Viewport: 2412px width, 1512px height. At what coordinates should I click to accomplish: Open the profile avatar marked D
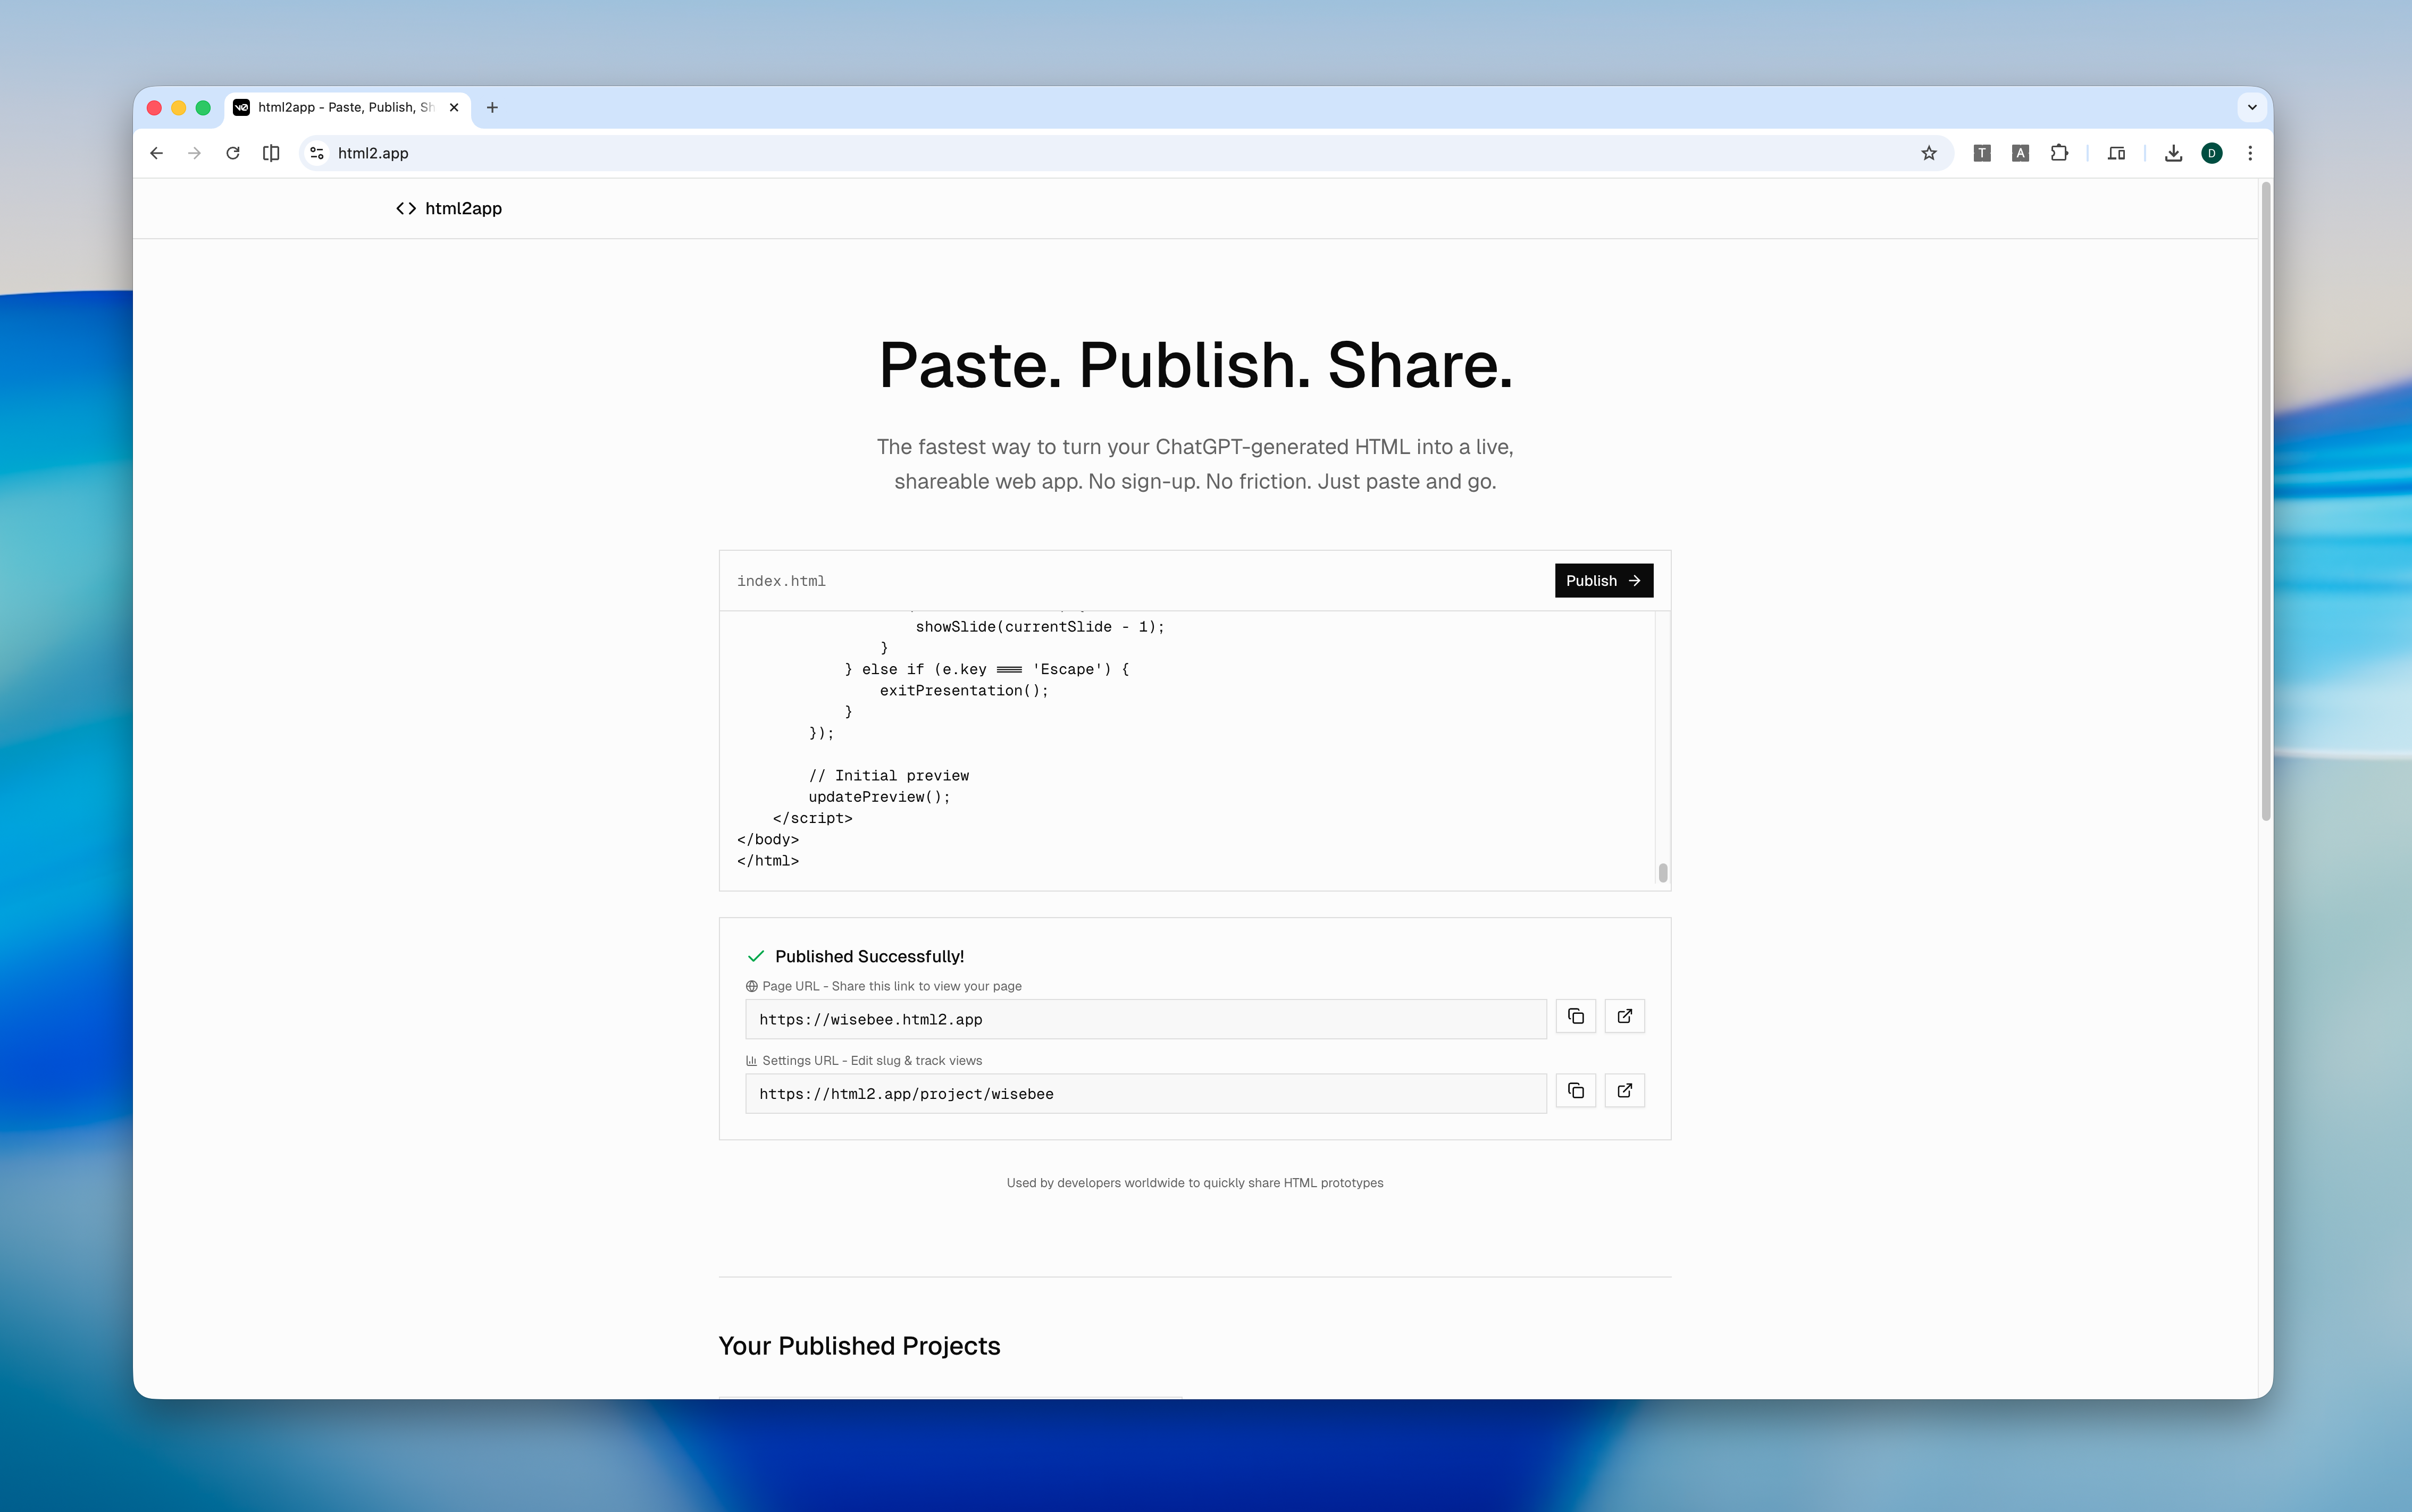[x=2211, y=153]
